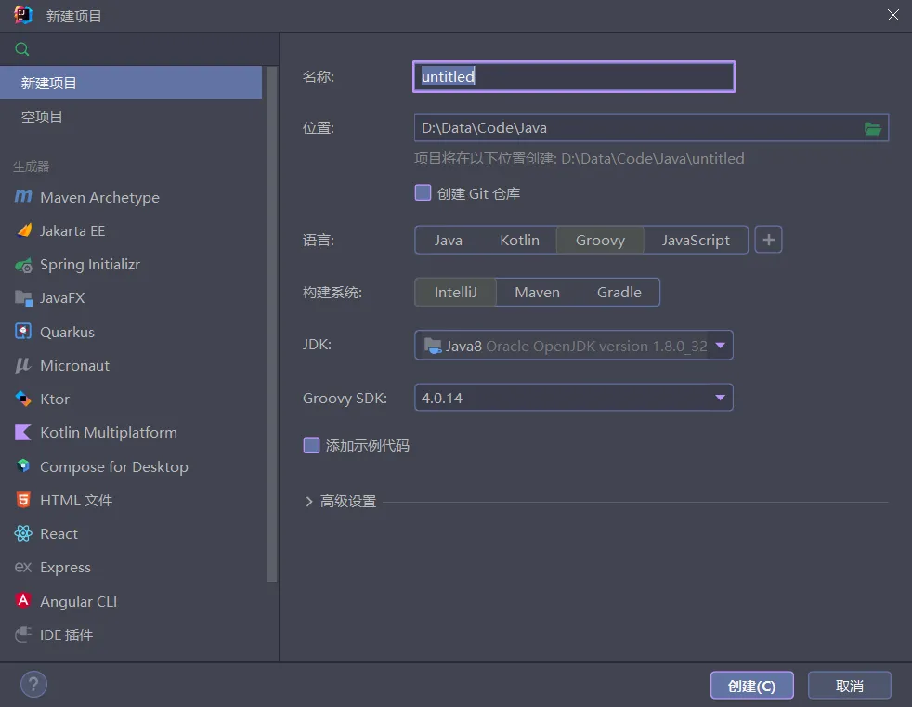Choose Maven as the build system
This screenshot has width=912, height=707.
[537, 292]
